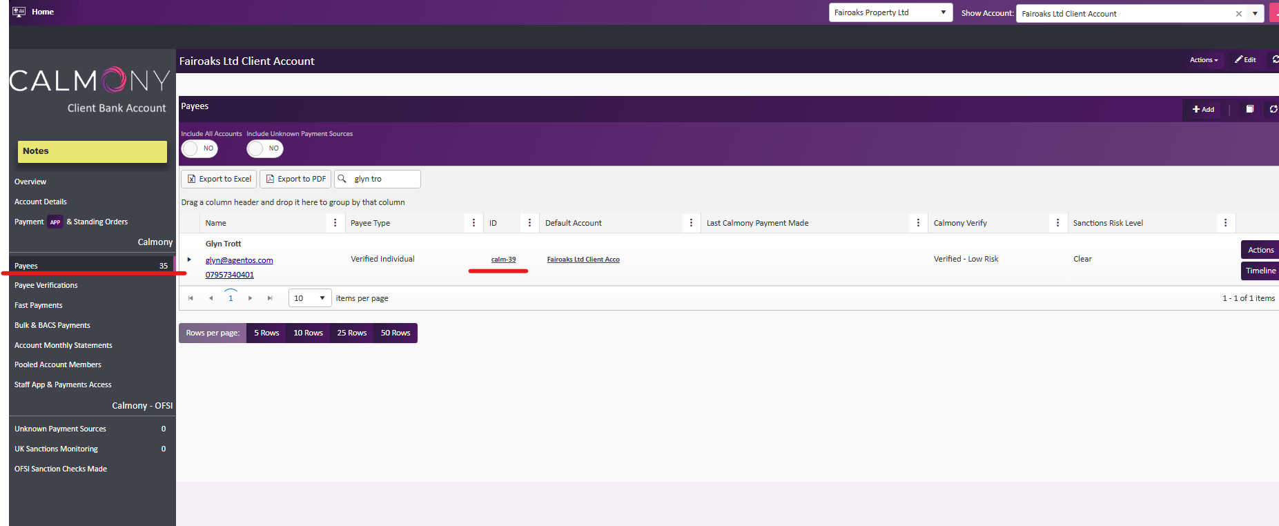Viewport: 1279px width, 526px height.
Task: Clear the Show Account selection with X
Action: tap(1239, 14)
